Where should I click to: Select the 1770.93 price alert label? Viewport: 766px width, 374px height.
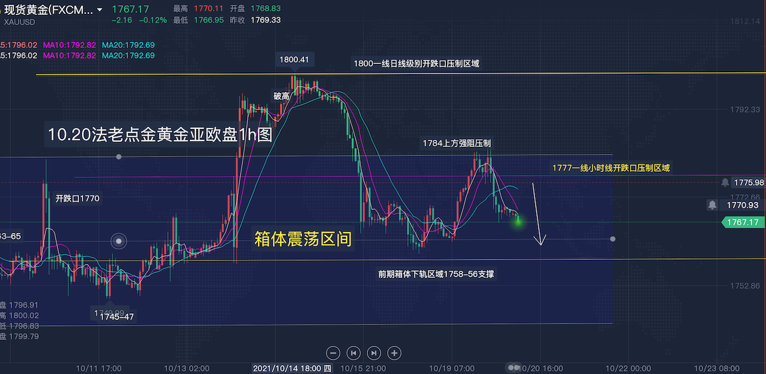click(x=742, y=205)
